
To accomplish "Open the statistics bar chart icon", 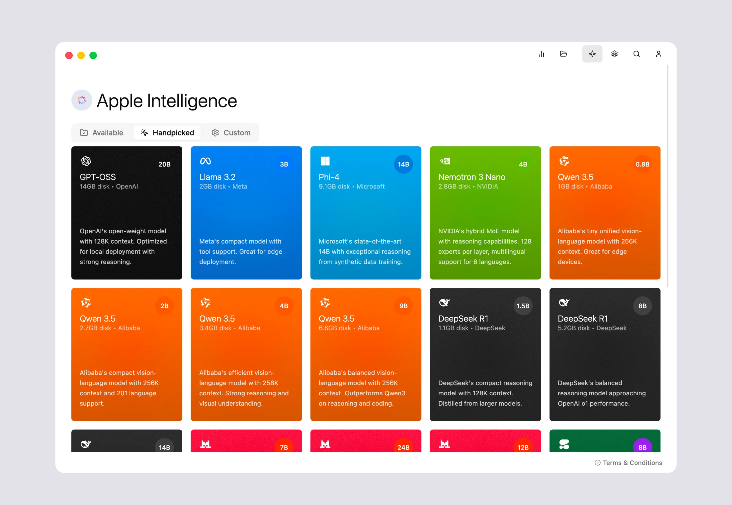I will pos(541,54).
